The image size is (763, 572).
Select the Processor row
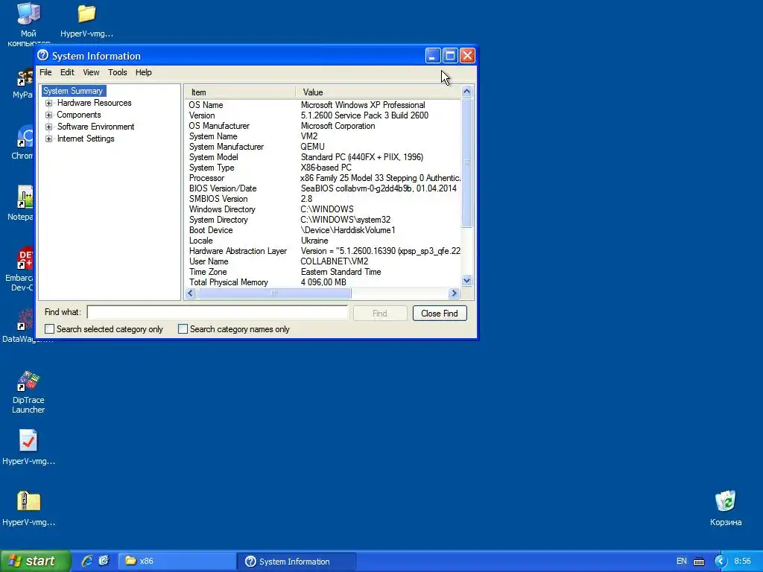tap(323, 178)
